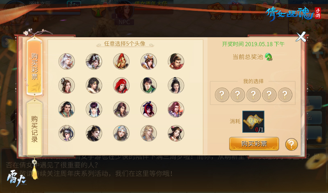Click the third question mark selection slot
Screen dimensions: 328x193
click(253, 95)
